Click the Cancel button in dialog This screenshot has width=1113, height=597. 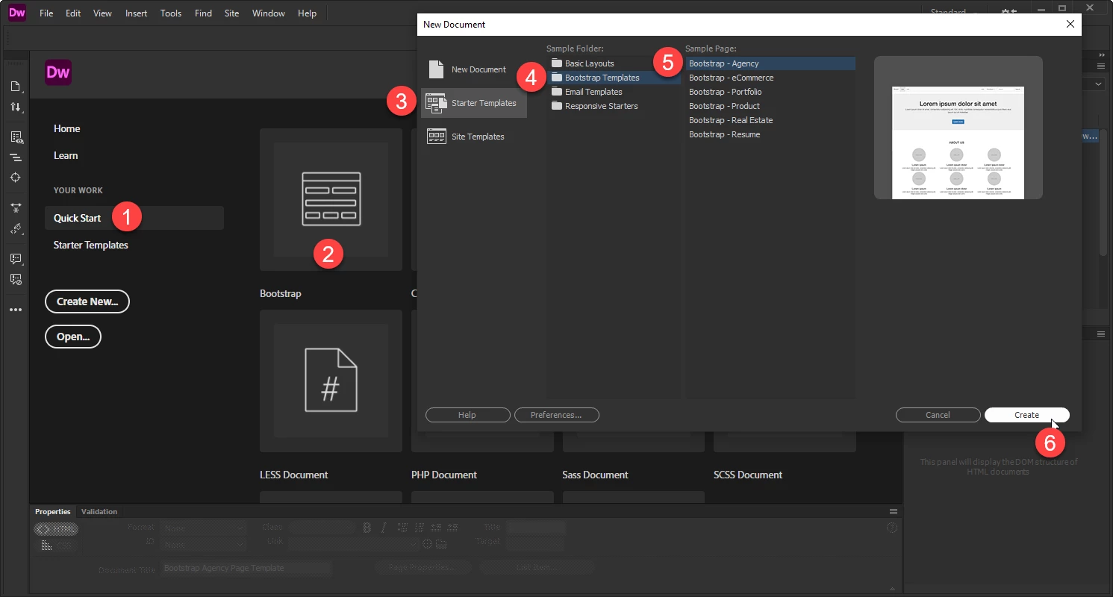click(938, 415)
